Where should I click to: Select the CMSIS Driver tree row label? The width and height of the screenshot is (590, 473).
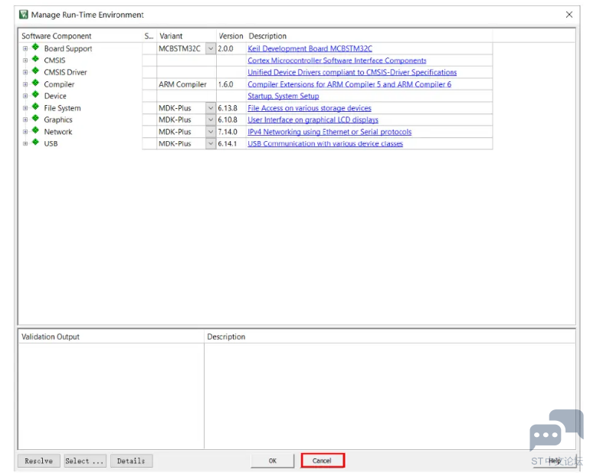tap(65, 72)
